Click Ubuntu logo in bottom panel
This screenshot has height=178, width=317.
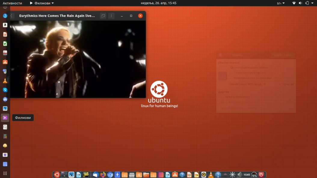click(57, 175)
